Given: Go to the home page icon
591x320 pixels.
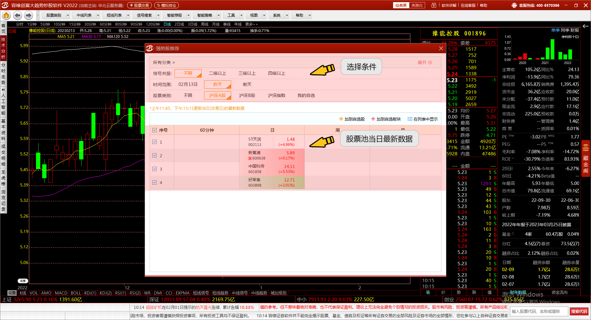Looking at the screenshot, I should (6, 15).
